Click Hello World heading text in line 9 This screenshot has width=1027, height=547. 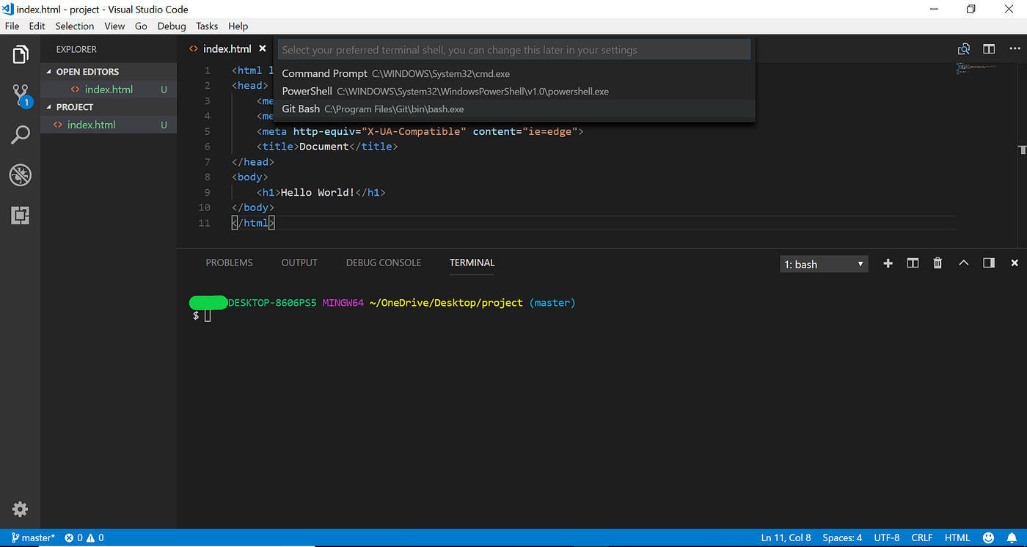318,192
